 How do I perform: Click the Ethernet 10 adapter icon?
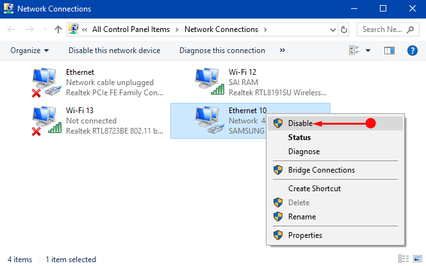[209, 120]
